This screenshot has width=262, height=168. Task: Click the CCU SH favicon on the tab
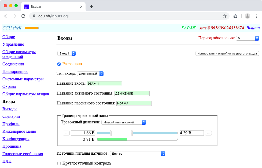click(26, 7)
